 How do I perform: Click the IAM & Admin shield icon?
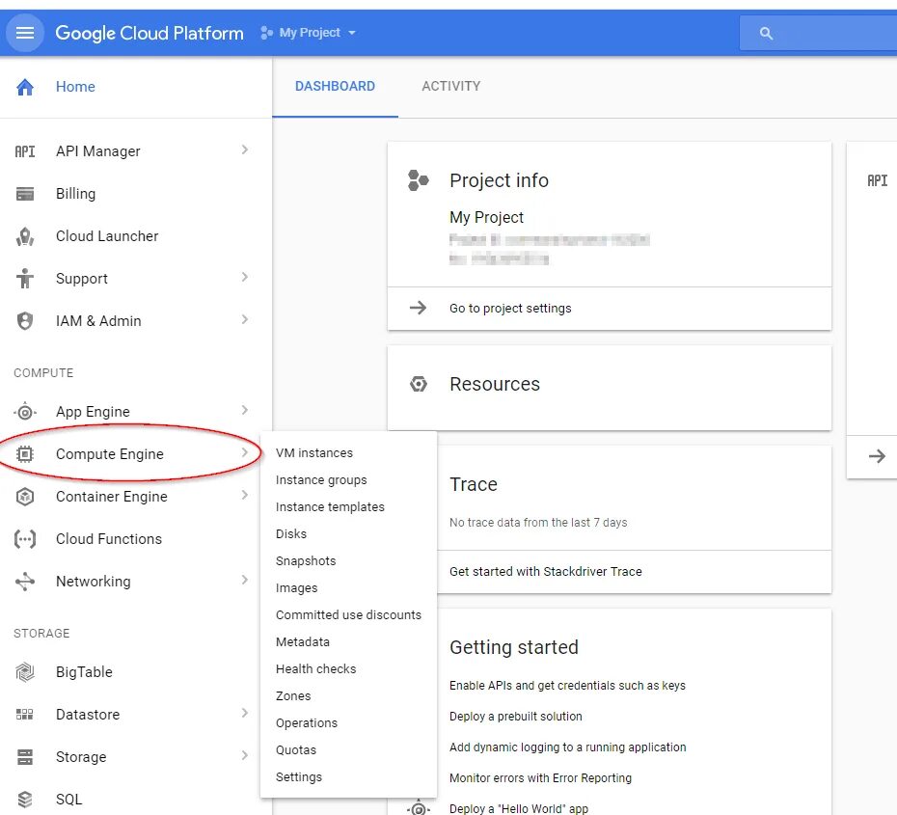(25, 321)
